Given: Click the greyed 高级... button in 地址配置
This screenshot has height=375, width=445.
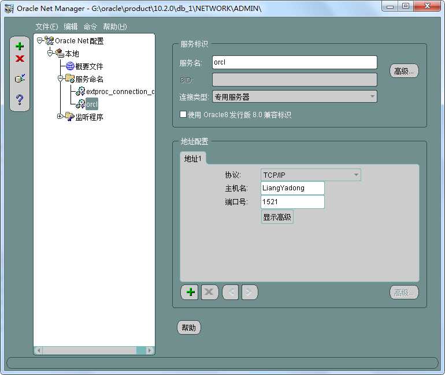Looking at the screenshot, I should point(404,292).
